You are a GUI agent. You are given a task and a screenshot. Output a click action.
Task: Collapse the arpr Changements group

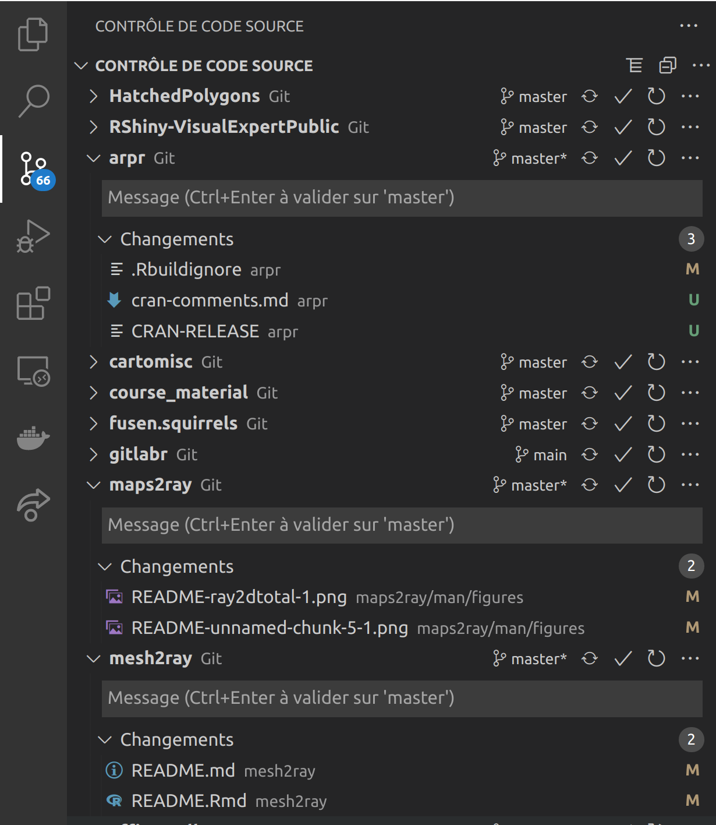click(105, 239)
